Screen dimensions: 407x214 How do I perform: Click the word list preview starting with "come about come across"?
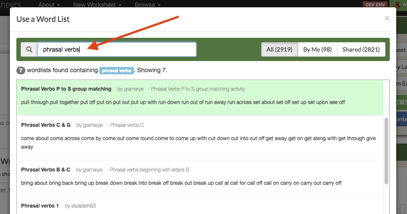click(198, 142)
